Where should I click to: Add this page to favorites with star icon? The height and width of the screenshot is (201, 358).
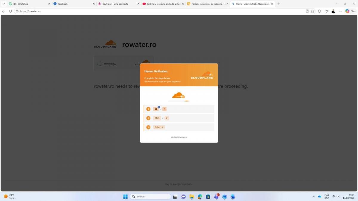(x=313, y=11)
